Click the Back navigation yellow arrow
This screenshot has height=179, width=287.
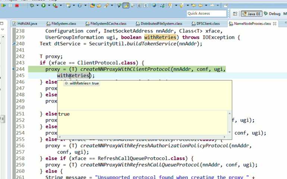pyautogui.click(x=201, y=6)
